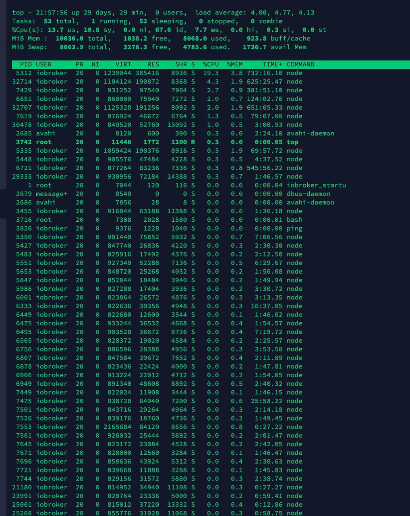Click the avahi user of PID 2686
The width and height of the screenshot is (410, 516).
[46, 202]
